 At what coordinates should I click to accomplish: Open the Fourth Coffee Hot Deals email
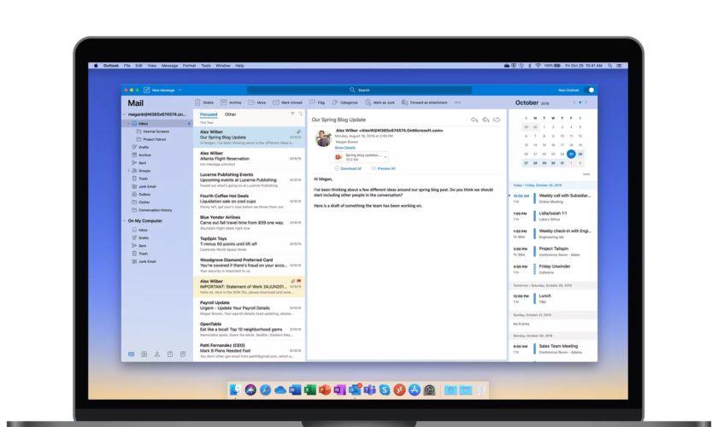(250, 201)
